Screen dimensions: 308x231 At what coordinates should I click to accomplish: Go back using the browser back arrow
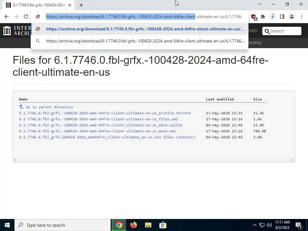(7, 17)
